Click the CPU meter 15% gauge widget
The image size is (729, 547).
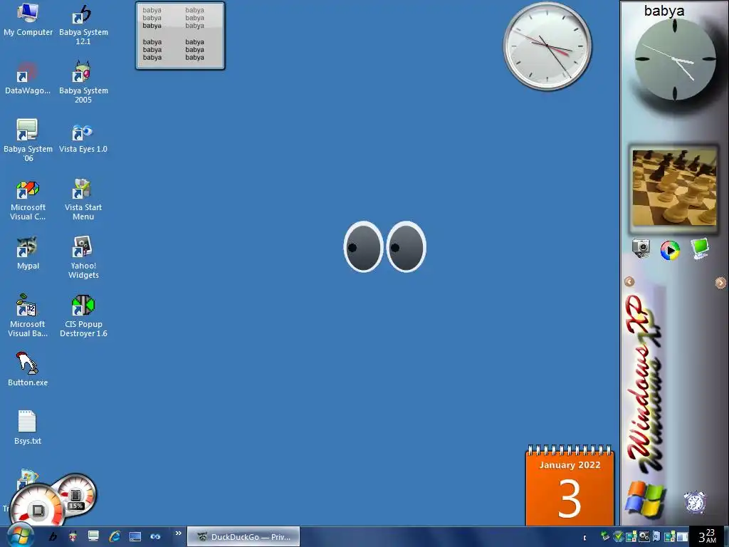(75, 494)
